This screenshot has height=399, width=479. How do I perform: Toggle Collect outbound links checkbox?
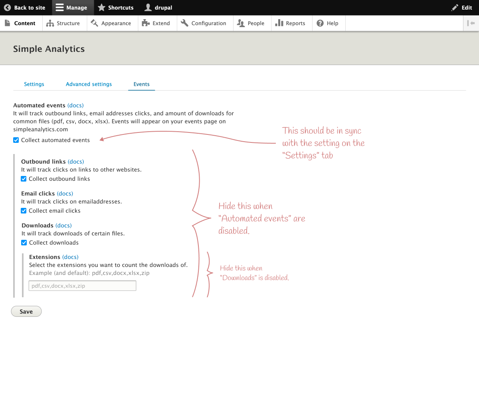click(x=24, y=179)
